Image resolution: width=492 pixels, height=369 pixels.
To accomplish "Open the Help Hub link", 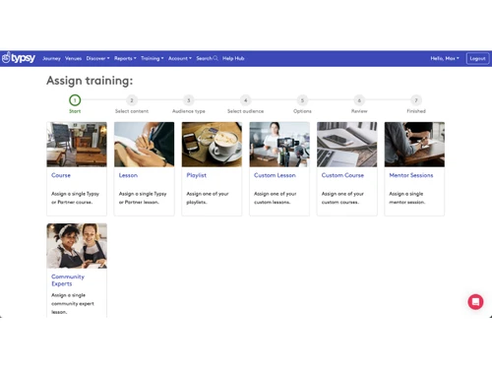I will (x=233, y=58).
